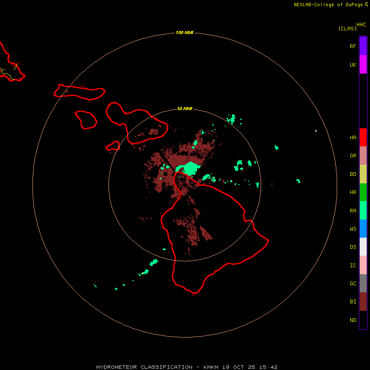Click the HA legend label
Screen dimensions: 370x370
[x=353, y=138]
